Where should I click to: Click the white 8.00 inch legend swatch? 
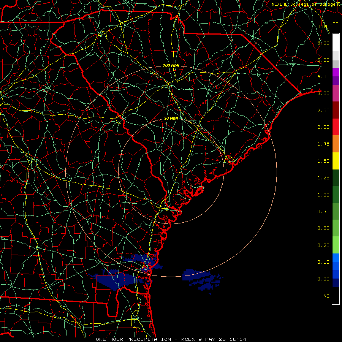point(336,43)
